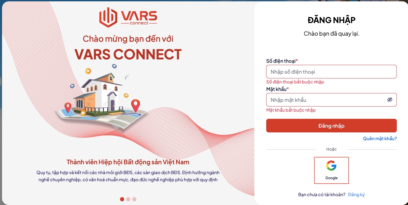Click the Thành viên Hiệp hội Bất động sản heading

[x=128, y=162]
